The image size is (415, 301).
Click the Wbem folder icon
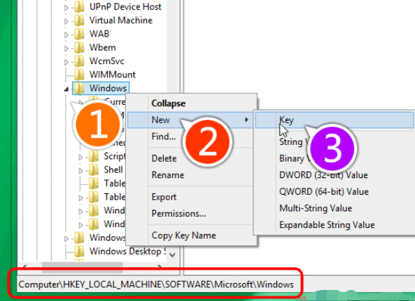(79, 48)
